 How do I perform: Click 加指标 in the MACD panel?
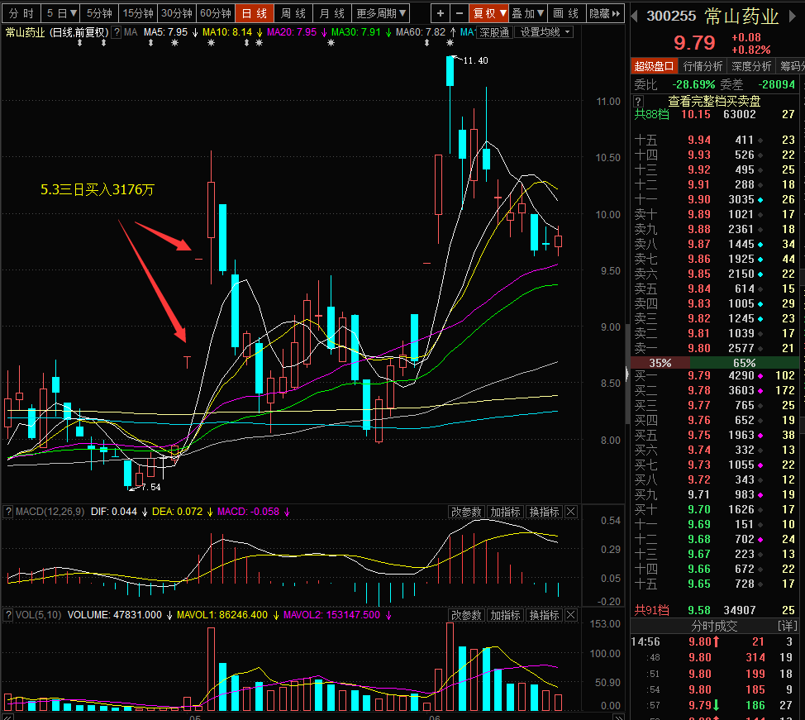click(x=505, y=512)
